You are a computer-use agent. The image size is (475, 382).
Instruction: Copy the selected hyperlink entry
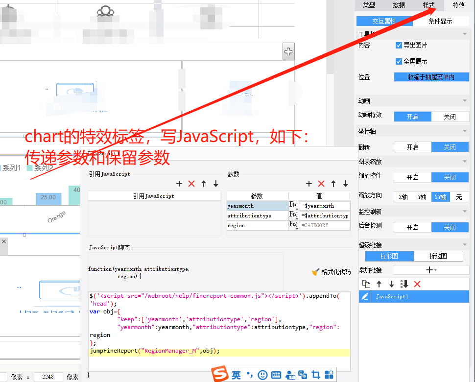point(366,284)
